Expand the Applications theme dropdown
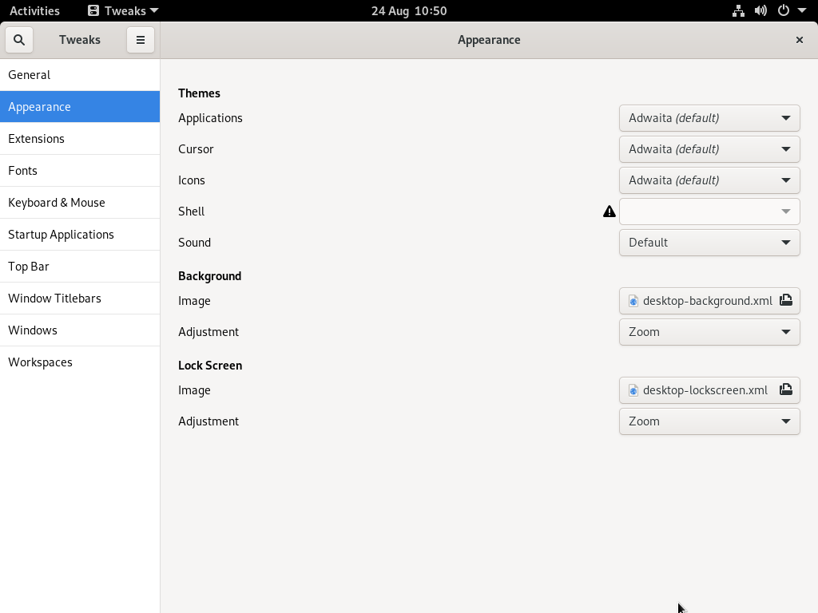This screenshot has height=613, width=818. pyautogui.click(x=709, y=118)
